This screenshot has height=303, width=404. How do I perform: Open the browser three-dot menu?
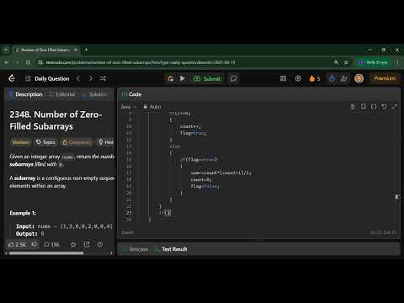tap(398, 62)
